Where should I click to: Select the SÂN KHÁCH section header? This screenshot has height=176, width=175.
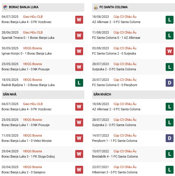click(102, 95)
